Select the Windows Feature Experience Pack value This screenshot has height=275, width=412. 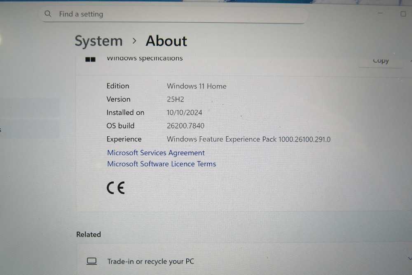[248, 139]
